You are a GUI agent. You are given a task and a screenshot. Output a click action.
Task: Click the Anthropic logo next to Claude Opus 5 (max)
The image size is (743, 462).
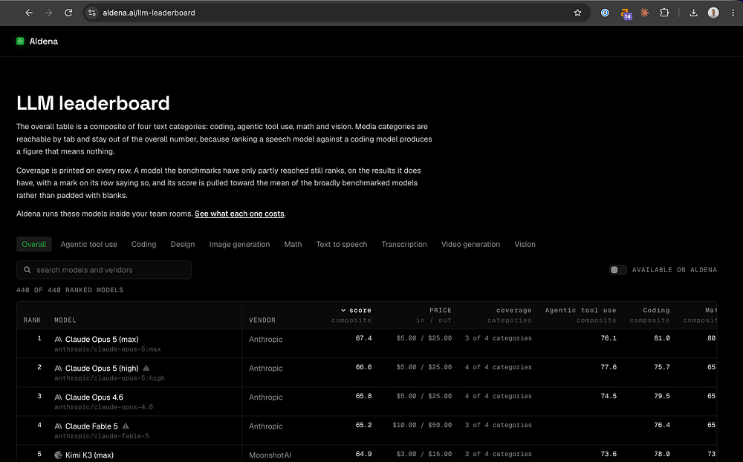(58, 339)
